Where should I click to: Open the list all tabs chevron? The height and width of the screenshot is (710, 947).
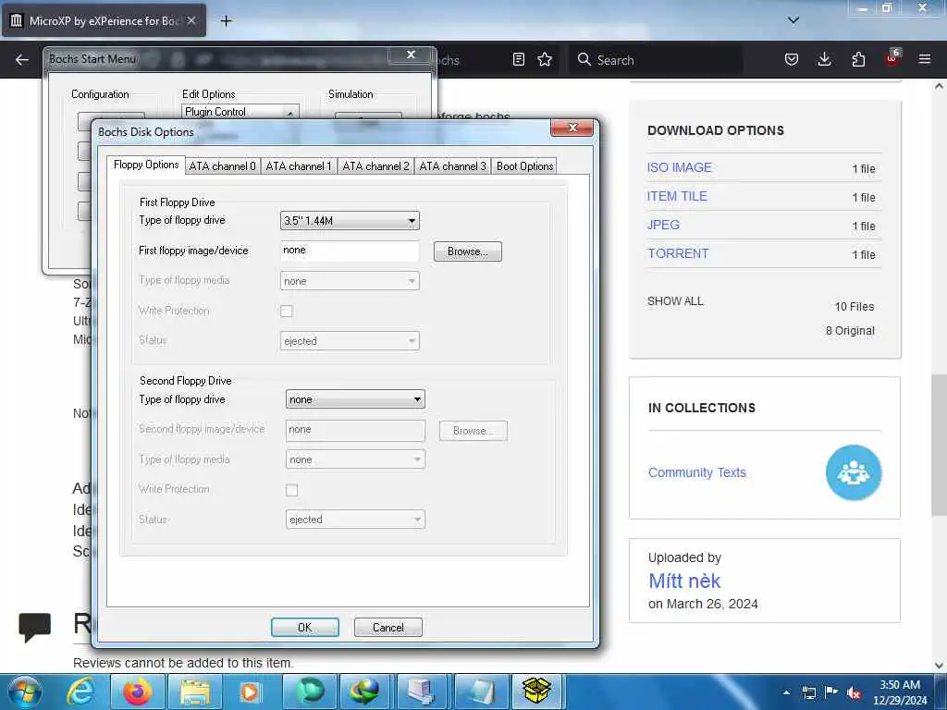pos(793,20)
